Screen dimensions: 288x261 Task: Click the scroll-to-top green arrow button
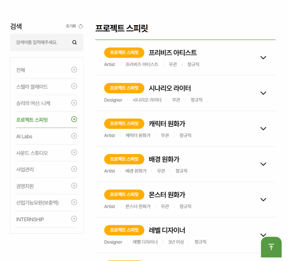pyautogui.click(x=271, y=247)
